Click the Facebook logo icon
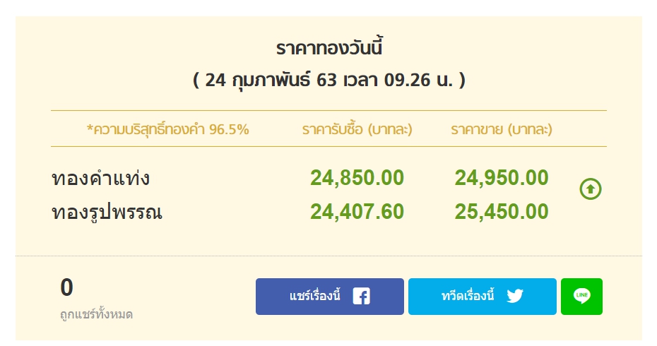The width and height of the screenshot is (657, 346). [x=361, y=296]
